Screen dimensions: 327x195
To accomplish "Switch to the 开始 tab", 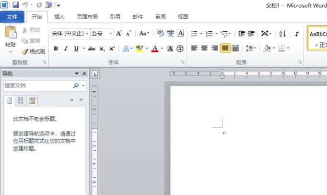I will (37, 17).
